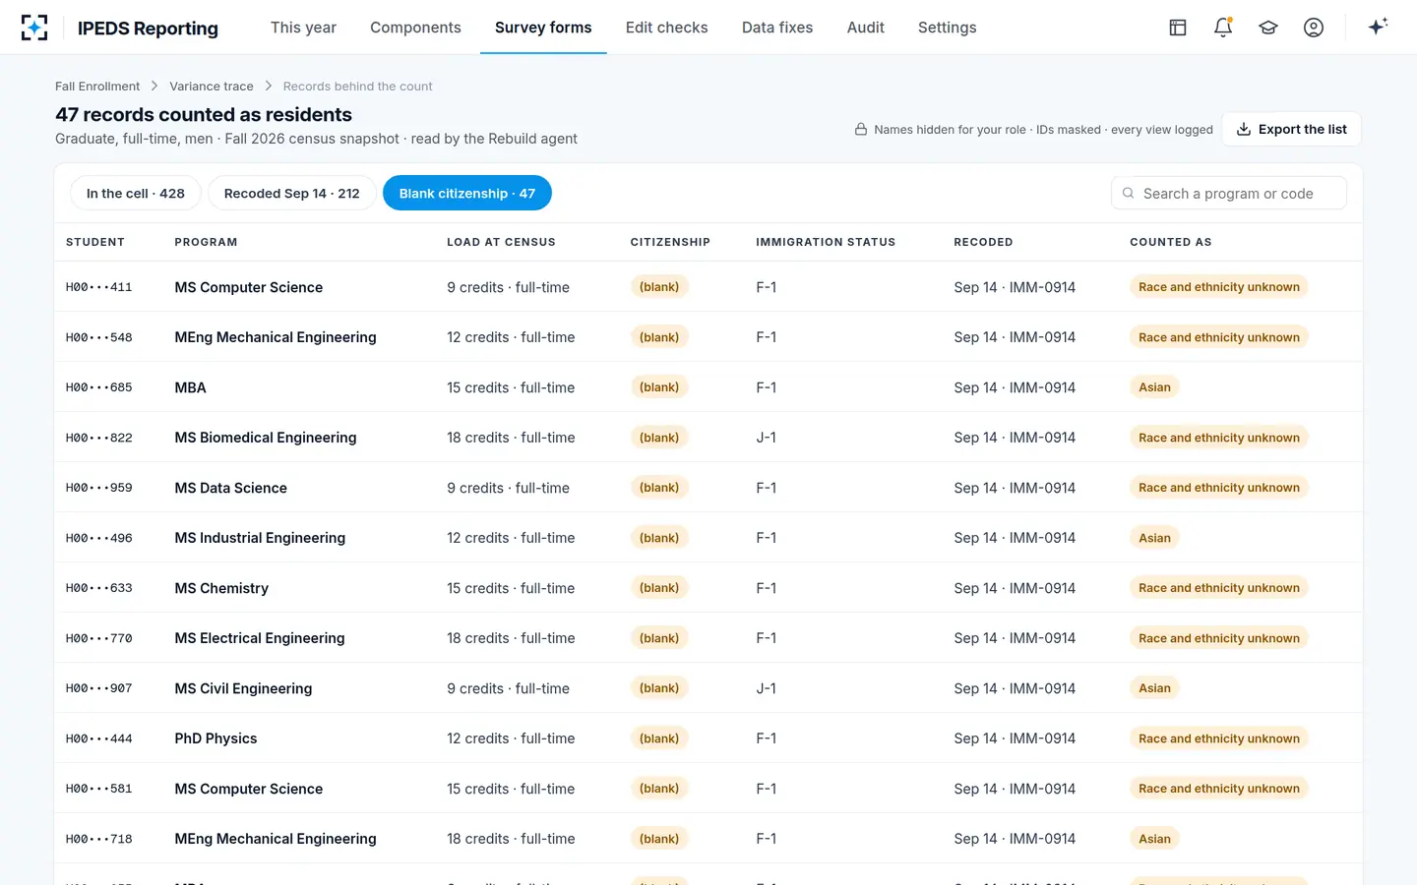
Task: Click Sep 14 · IMM-0914 in MS Industrial Engineering row
Action: (1015, 538)
